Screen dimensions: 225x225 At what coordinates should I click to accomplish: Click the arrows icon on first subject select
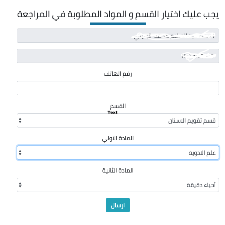pos(20,153)
